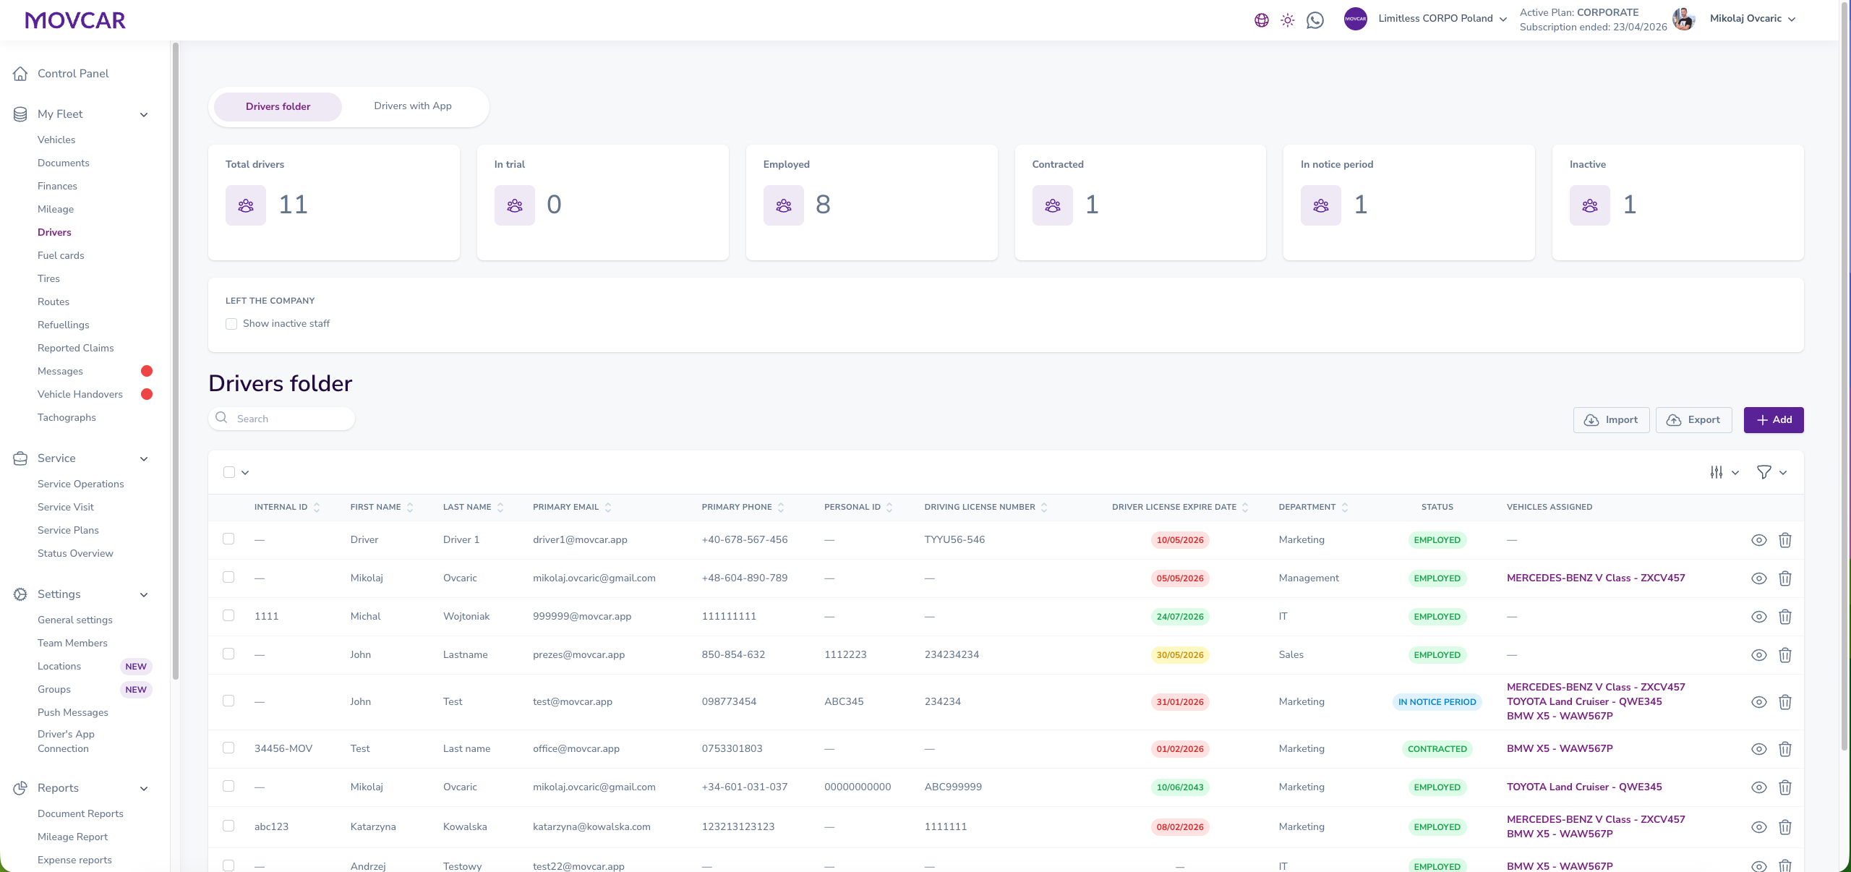Image resolution: width=1851 pixels, height=872 pixels.
Task: Check the Michal Wojtoniak row
Action: (228, 616)
